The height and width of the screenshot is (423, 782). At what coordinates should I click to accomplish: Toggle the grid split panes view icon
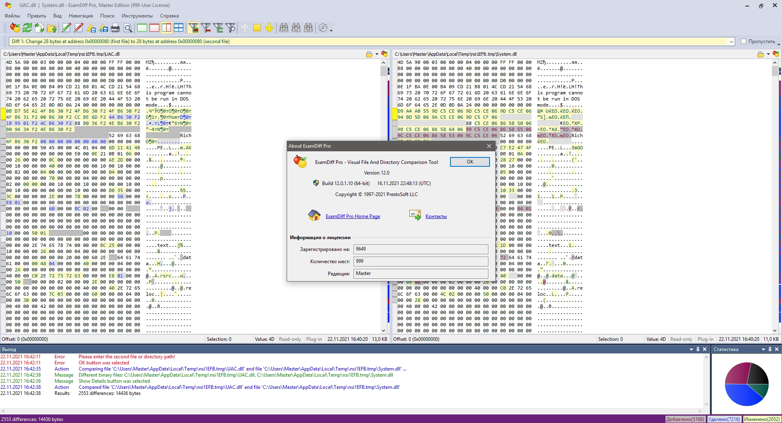pyautogui.click(x=179, y=28)
